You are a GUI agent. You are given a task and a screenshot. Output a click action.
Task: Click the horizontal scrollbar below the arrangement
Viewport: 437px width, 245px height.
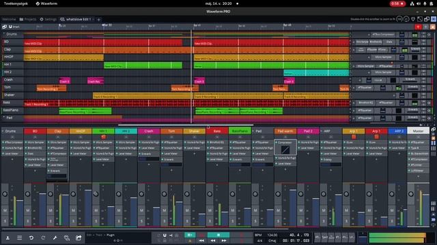[186, 125]
